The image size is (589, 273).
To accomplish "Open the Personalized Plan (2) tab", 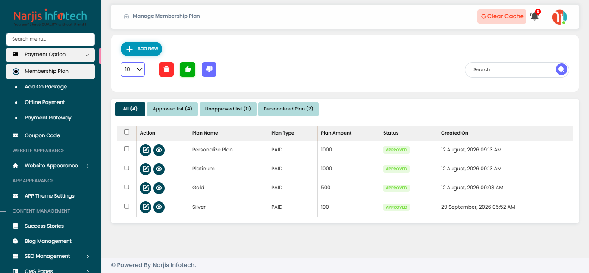I will coord(288,109).
